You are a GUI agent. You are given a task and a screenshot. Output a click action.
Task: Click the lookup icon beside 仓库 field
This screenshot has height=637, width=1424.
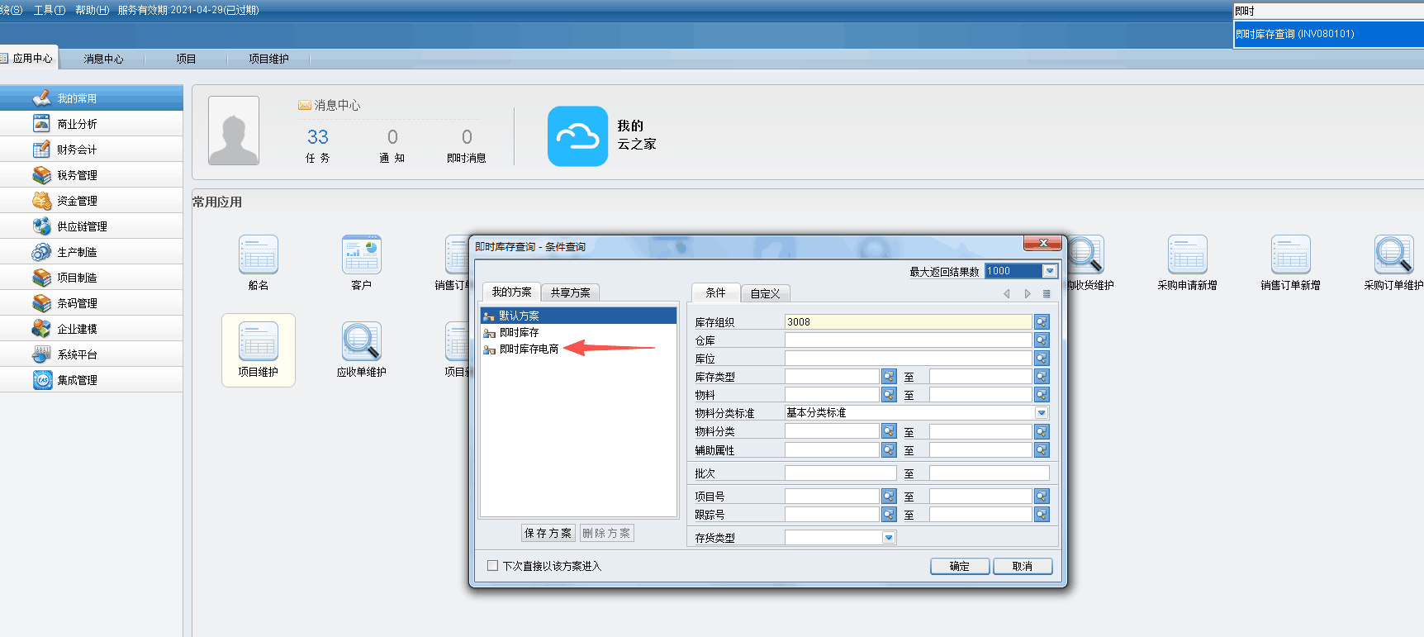pos(1042,340)
